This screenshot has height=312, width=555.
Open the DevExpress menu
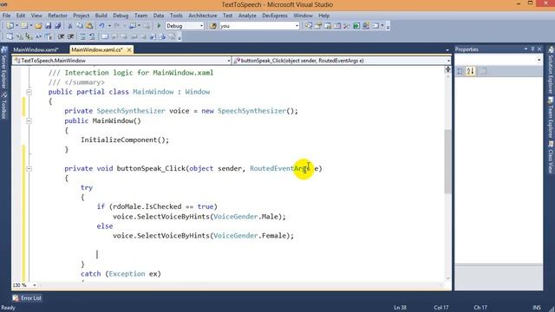click(x=275, y=16)
